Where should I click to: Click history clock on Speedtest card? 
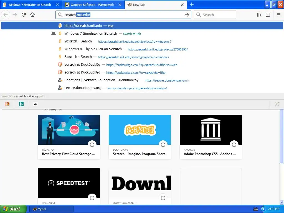(x=92, y=198)
